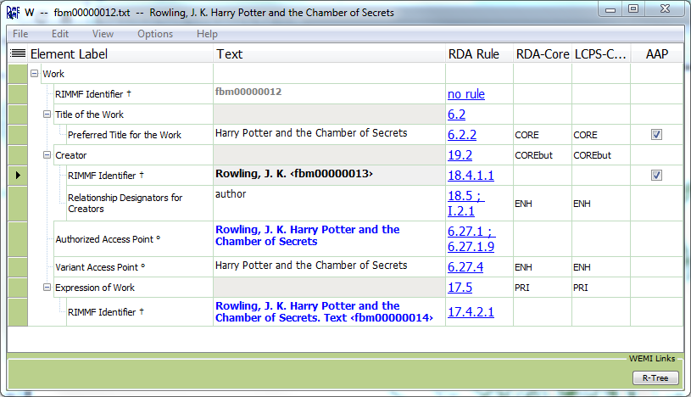Follow the Authorized Access Point blue Rowling link
This screenshot has height=397, width=691.
pos(307,236)
